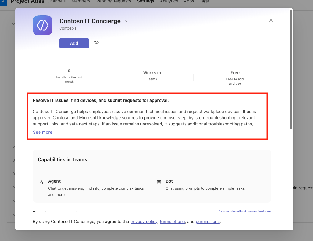Expand description with See more
313x241 pixels.
(x=43, y=132)
